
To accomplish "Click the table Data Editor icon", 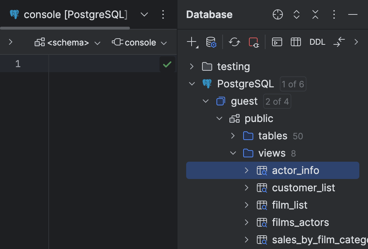I will 295,42.
